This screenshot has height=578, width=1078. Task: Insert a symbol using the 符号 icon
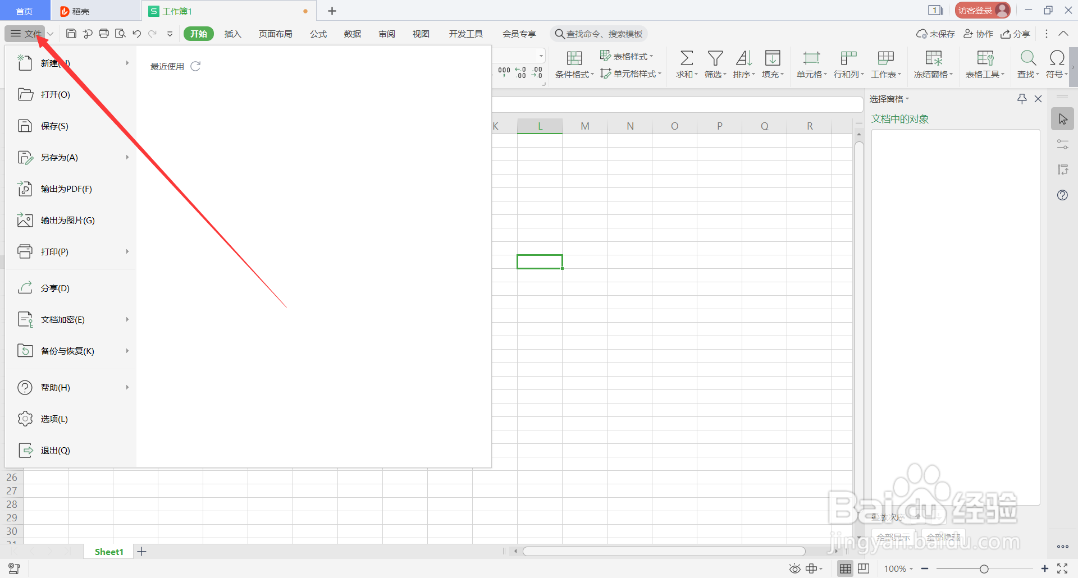tap(1056, 63)
